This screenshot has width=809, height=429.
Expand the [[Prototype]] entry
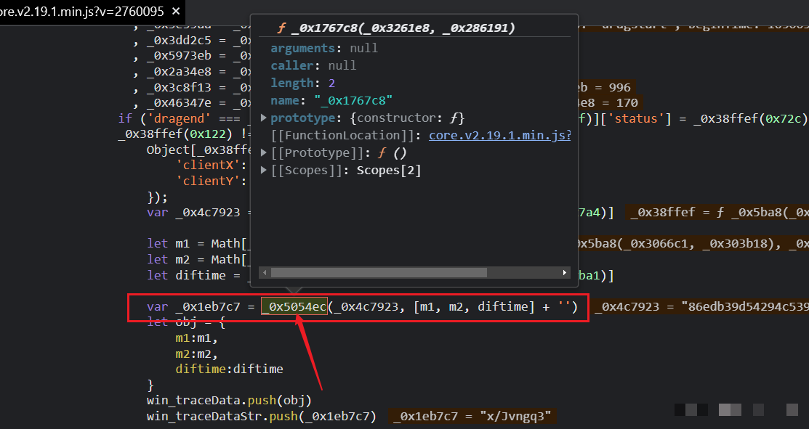265,152
